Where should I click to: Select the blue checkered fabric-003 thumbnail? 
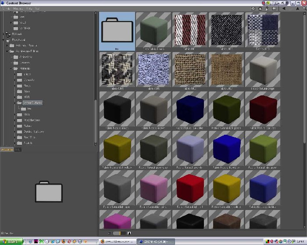[263, 31]
